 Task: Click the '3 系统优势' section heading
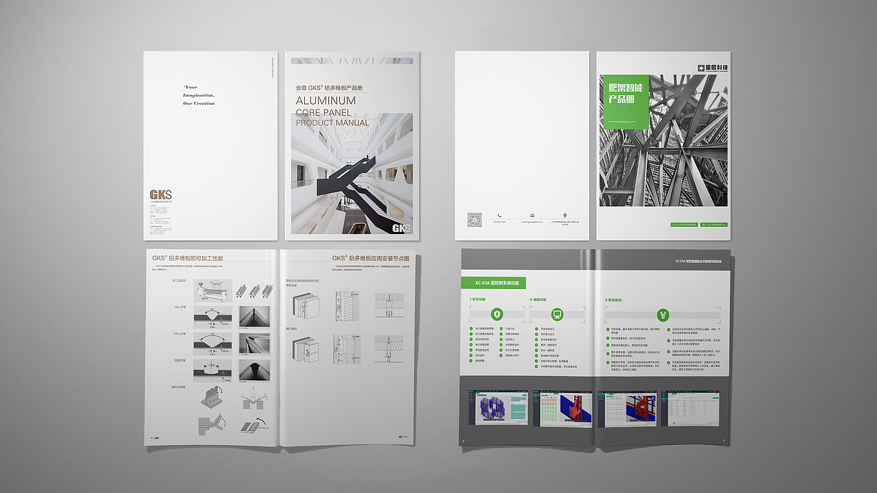pos(613,300)
